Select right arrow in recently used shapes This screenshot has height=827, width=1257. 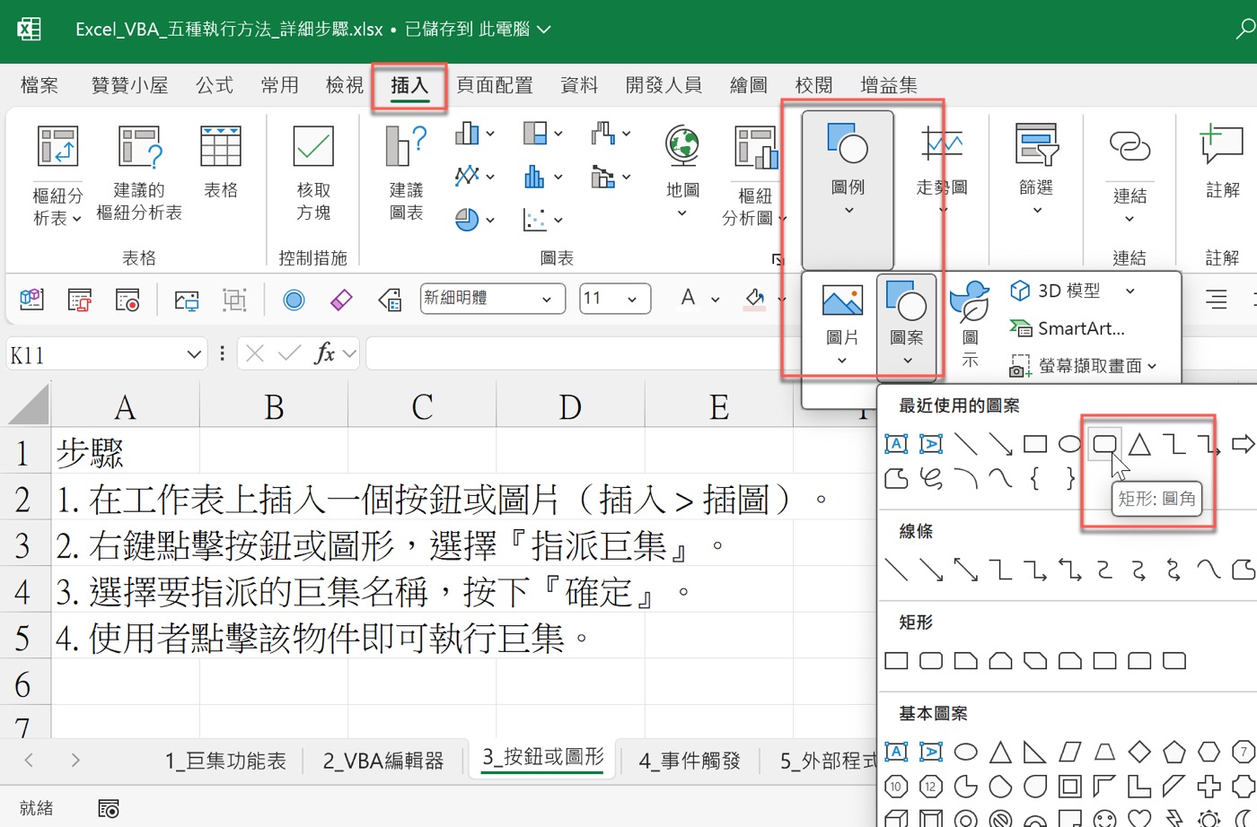pyautogui.click(x=1244, y=443)
